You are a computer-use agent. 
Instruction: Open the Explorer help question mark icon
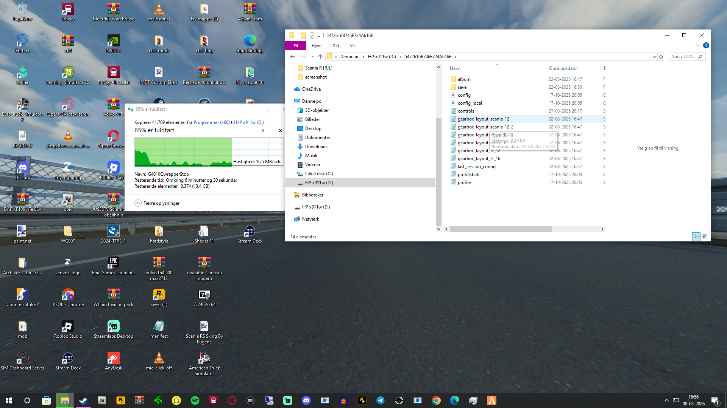tap(706, 45)
